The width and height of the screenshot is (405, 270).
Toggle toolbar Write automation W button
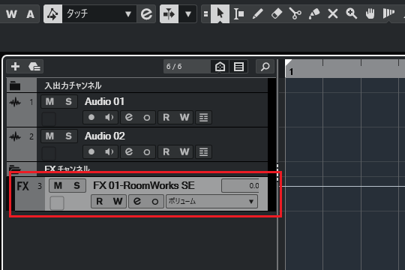coord(11,13)
